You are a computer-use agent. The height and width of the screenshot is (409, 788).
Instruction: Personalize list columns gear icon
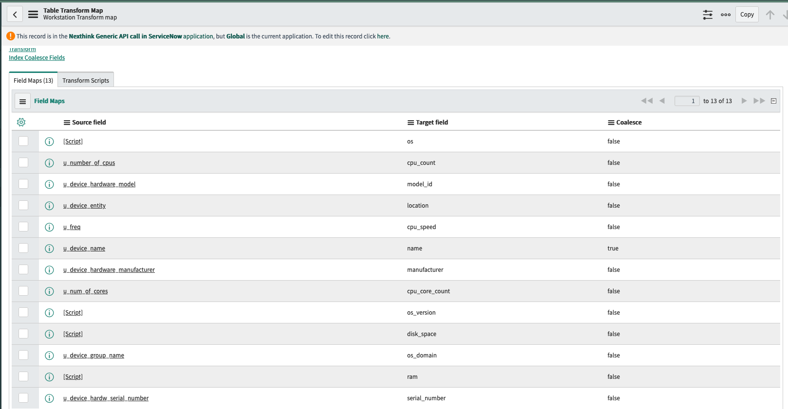[x=21, y=122]
